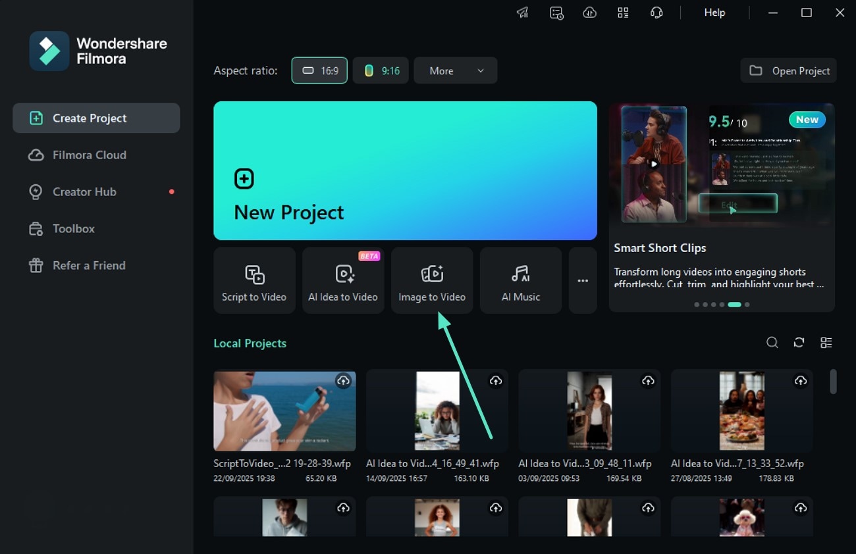Select the active highlighted carousel indicator
Viewport: 856px width, 554px height.
tap(734, 305)
